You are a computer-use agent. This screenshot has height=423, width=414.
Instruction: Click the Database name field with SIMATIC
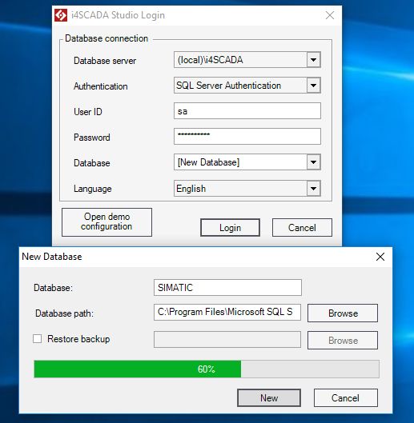[x=227, y=288]
